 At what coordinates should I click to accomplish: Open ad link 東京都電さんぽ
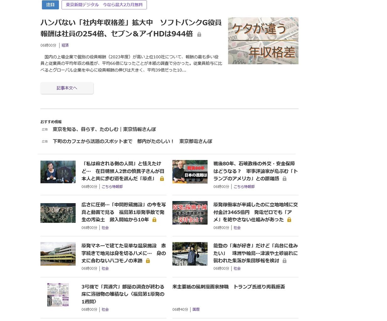click(132, 141)
